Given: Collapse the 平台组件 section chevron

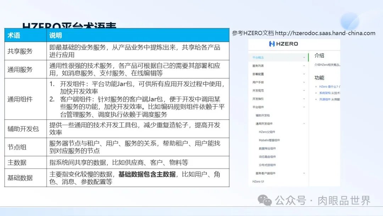Looking at the screenshot, I should [304, 107].
